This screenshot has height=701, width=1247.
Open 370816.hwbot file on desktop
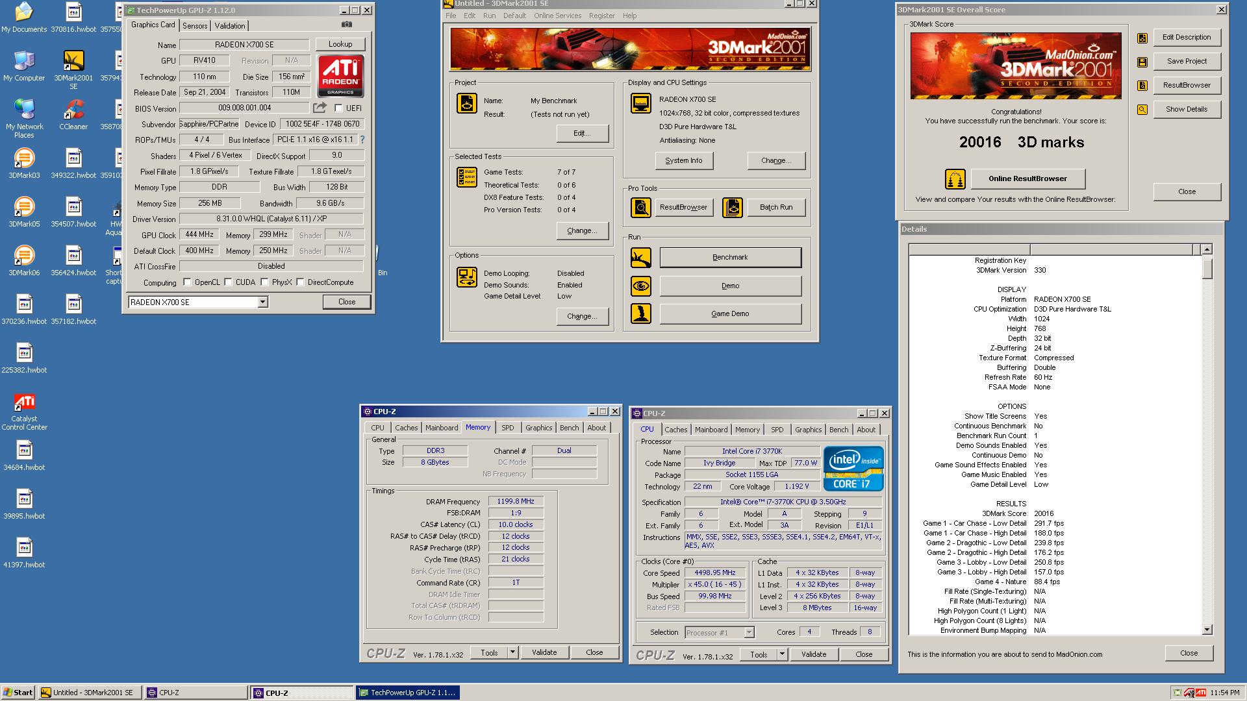[73, 18]
